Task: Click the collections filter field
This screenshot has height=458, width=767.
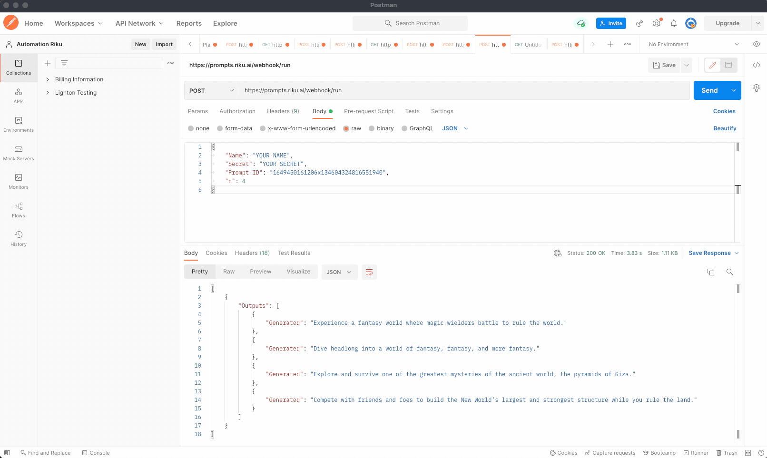Action: pyautogui.click(x=109, y=63)
